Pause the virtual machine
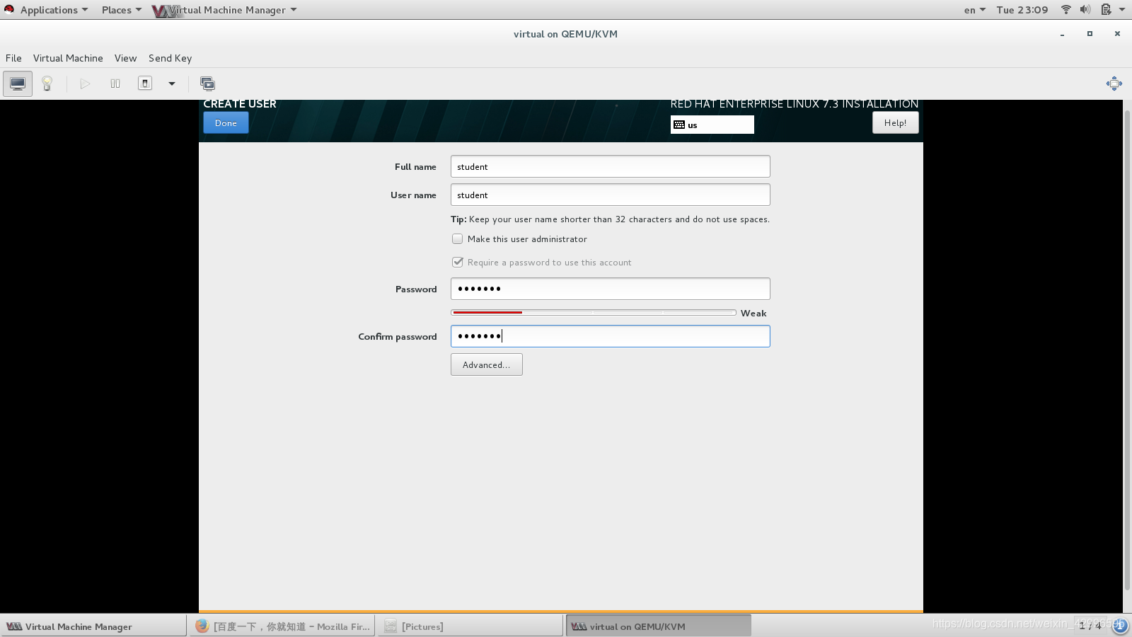Screen dimensions: 1132x637 pyautogui.click(x=115, y=84)
